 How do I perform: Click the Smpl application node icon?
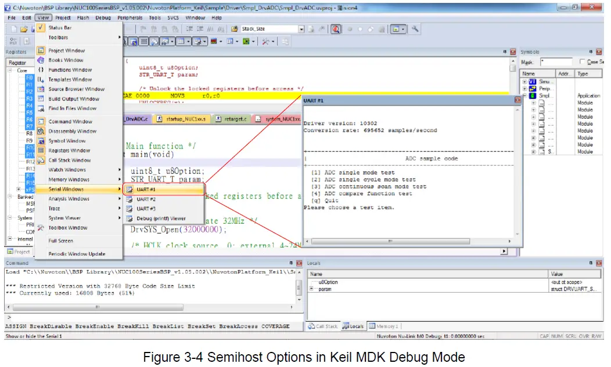pos(533,96)
